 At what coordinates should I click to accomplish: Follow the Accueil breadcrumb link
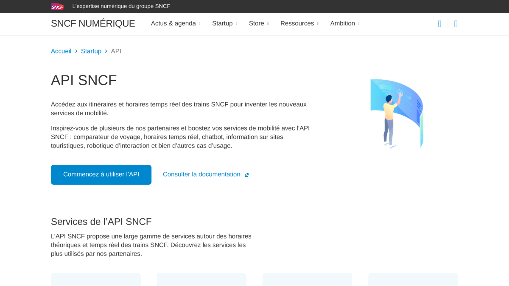tap(61, 51)
